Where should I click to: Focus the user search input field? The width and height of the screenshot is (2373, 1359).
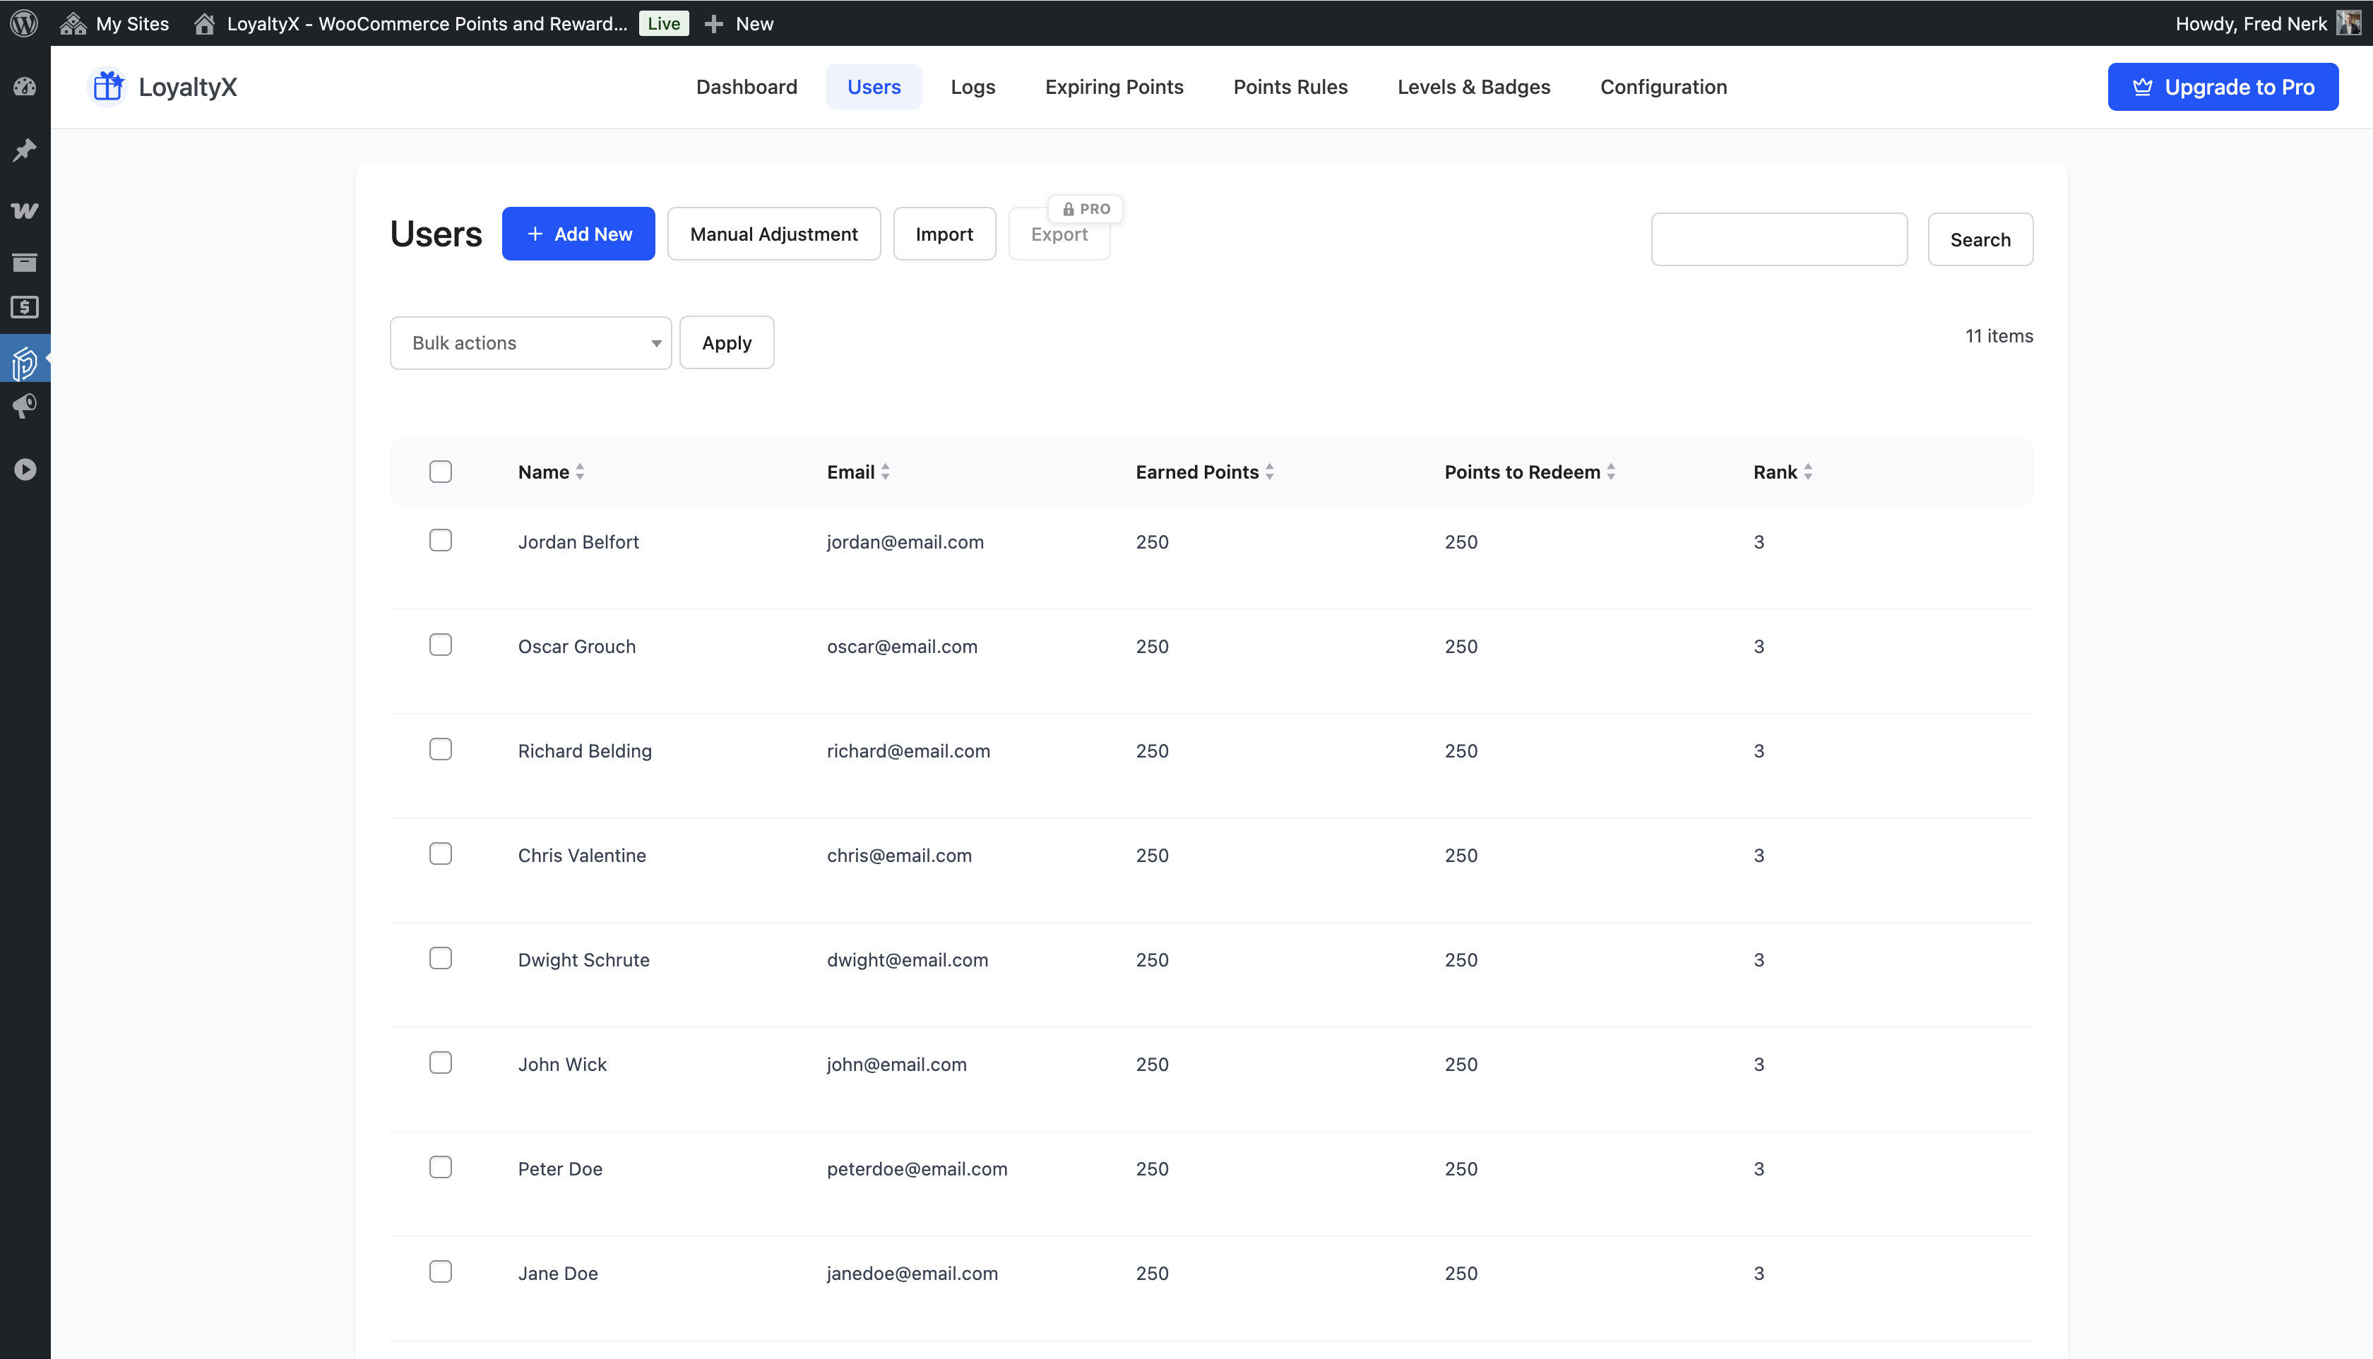pos(1778,240)
